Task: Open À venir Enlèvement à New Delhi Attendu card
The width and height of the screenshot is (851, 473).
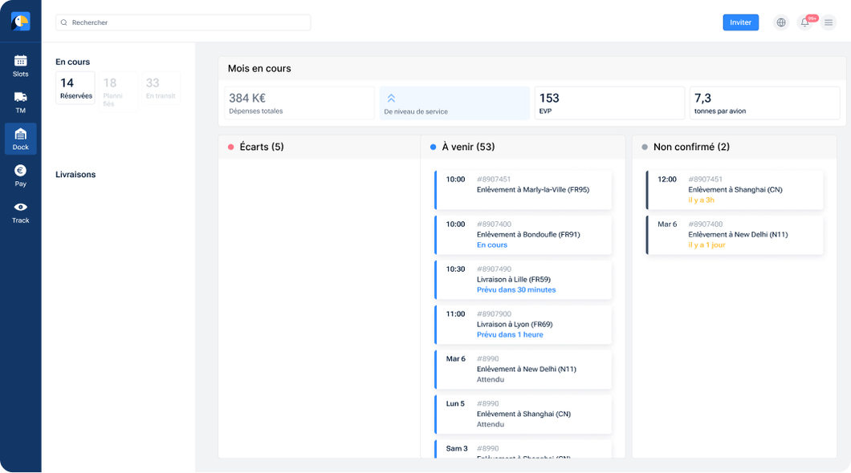Action: click(x=523, y=370)
